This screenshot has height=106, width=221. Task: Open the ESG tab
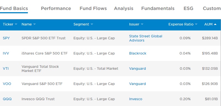tap(188, 9)
